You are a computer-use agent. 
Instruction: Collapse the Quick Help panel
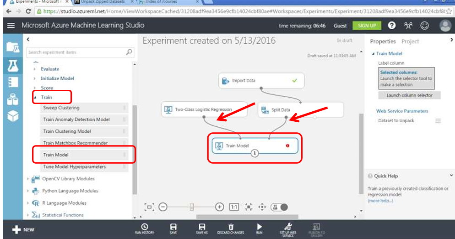click(451, 176)
